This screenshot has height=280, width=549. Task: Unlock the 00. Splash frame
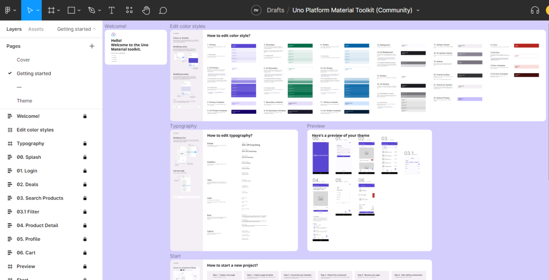(x=85, y=157)
